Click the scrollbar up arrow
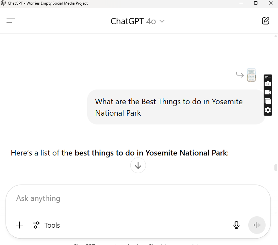This screenshot has height=245, width=278. 276,36
